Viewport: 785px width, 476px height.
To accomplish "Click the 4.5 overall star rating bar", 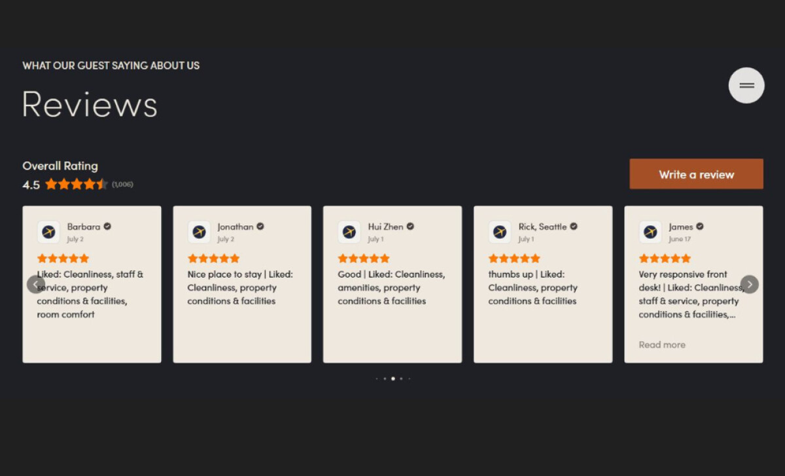I will pyautogui.click(x=76, y=185).
